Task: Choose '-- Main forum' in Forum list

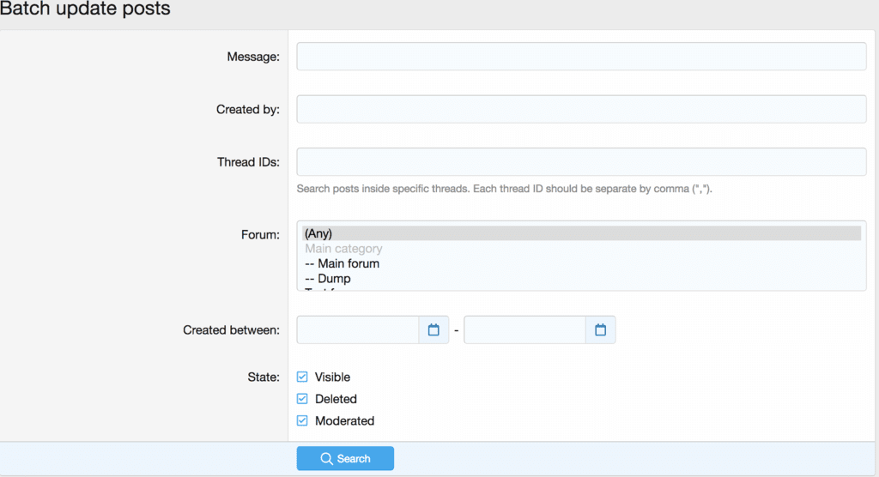Action: [342, 263]
